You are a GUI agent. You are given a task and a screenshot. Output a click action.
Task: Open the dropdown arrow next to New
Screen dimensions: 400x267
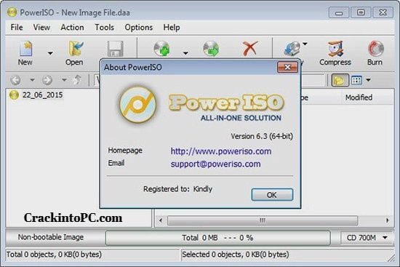[50, 53]
